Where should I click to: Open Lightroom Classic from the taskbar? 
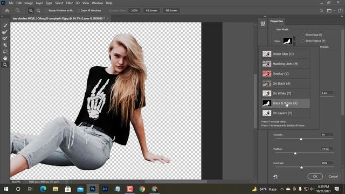[x=105, y=189]
